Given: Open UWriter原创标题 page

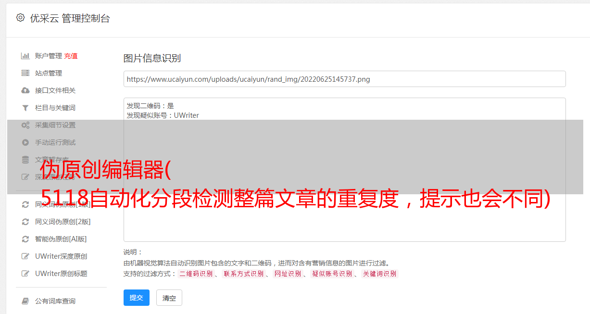Looking at the screenshot, I should coord(61,274).
